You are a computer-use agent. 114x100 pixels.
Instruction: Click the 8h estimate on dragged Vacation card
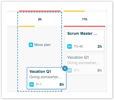[x=62, y=85]
